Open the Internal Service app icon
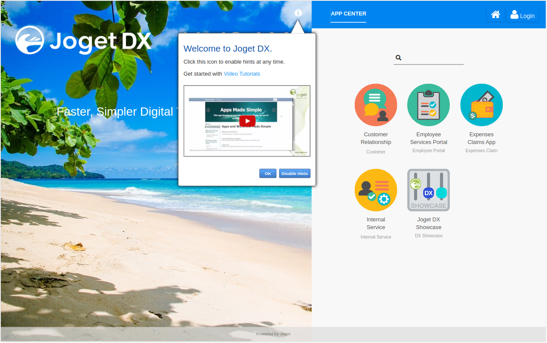 click(376, 190)
